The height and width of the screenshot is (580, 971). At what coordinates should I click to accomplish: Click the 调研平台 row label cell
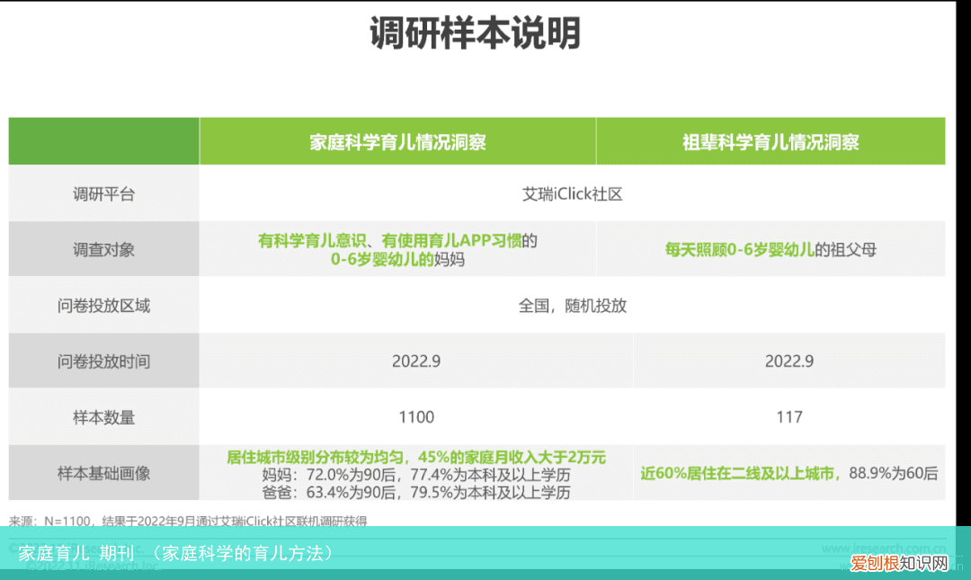click(x=102, y=193)
